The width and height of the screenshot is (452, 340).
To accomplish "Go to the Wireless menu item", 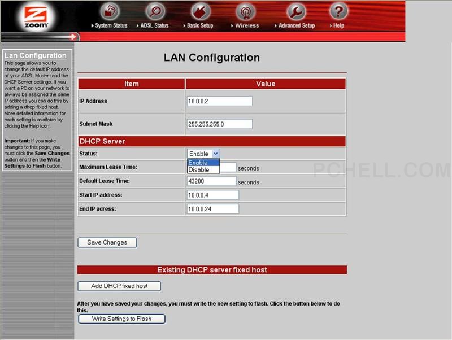I will 246,25.
